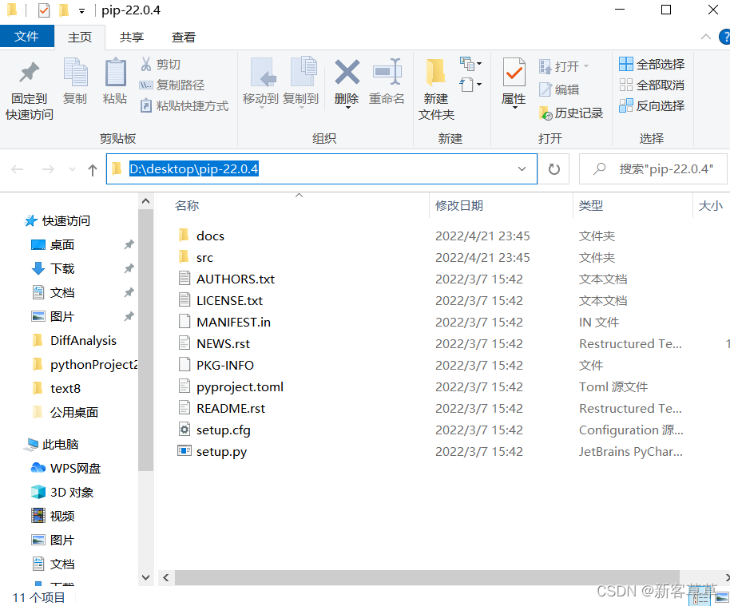Select the docs folder
The image size is (730, 606).
(x=210, y=236)
